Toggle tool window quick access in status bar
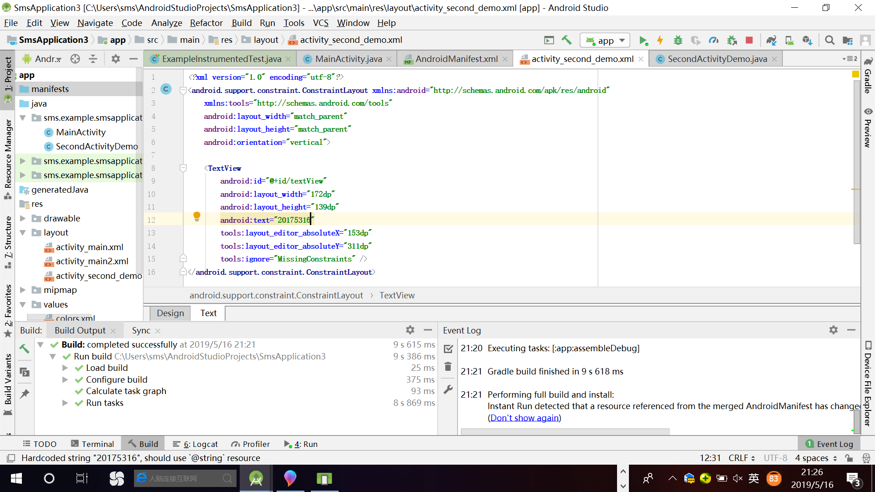This screenshot has width=875, height=492. (11, 458)
